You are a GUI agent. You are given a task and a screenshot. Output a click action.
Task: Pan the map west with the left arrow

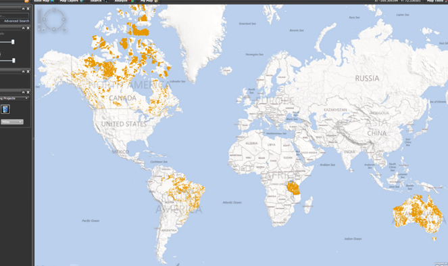click(44, 20)
